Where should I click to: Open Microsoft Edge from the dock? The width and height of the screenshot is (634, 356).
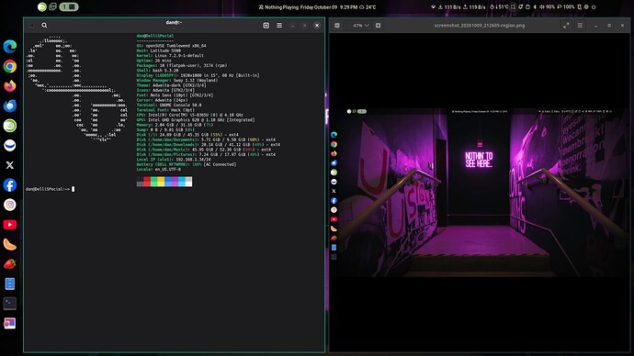pos(10,47)
